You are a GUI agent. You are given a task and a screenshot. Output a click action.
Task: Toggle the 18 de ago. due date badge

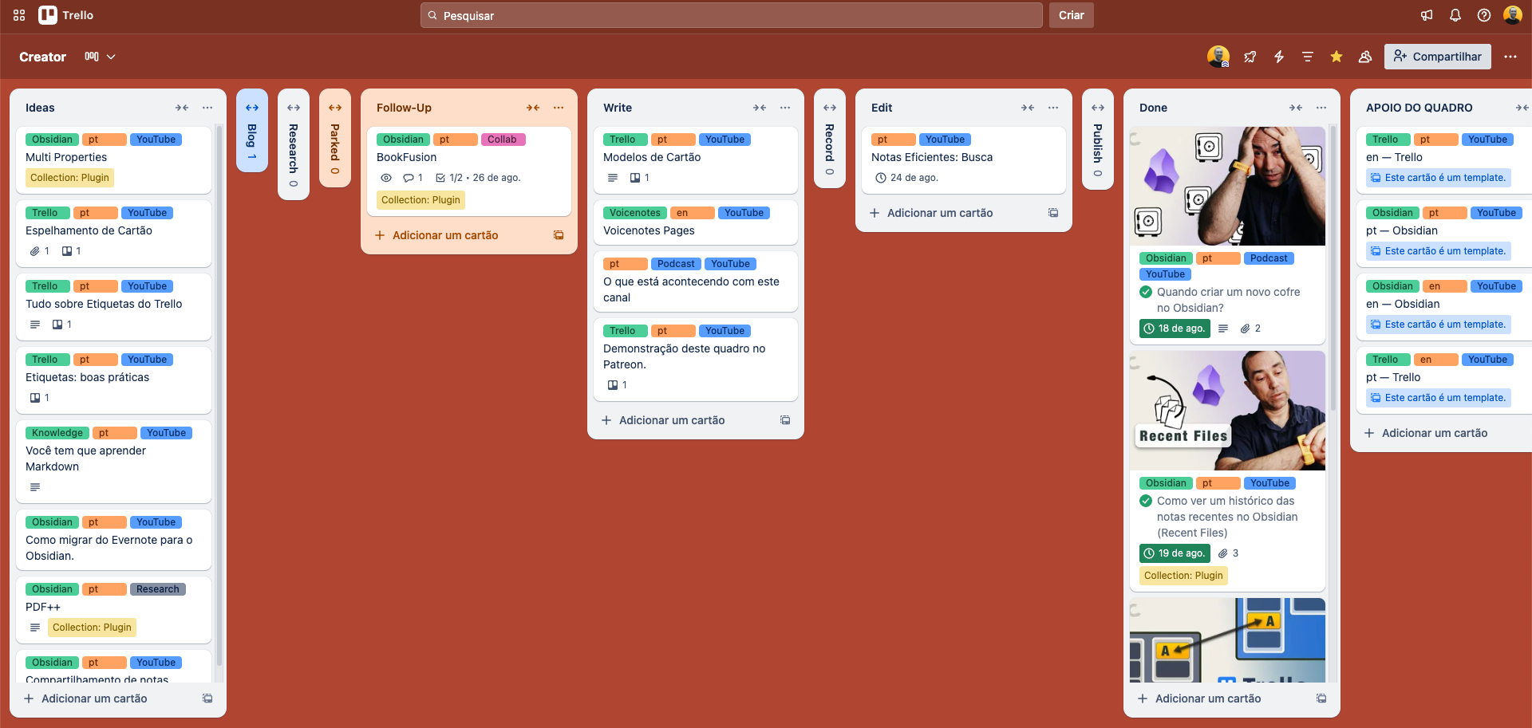[1175, 329]
